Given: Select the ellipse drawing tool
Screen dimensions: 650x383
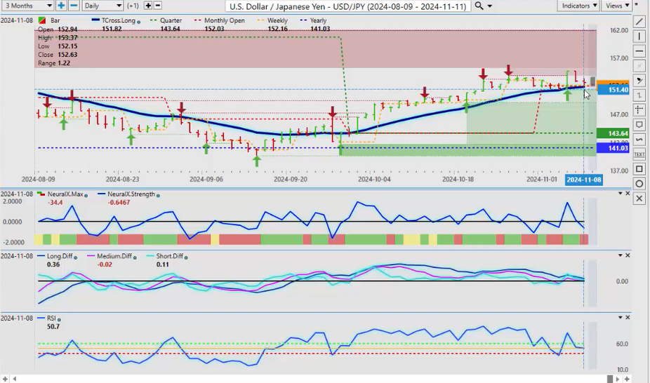Looking at the screenshot, I should pos(639,184).
